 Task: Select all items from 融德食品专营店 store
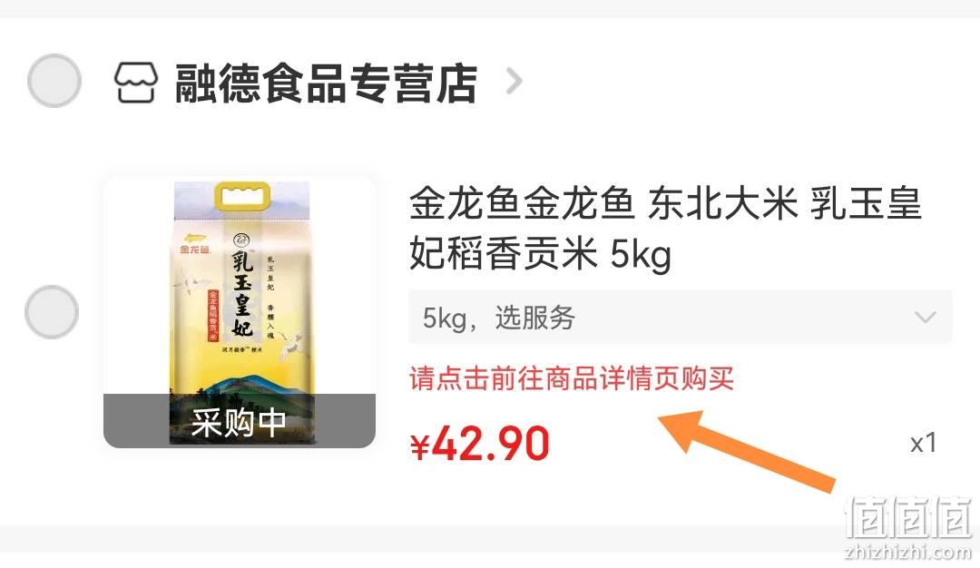(54, 81)
